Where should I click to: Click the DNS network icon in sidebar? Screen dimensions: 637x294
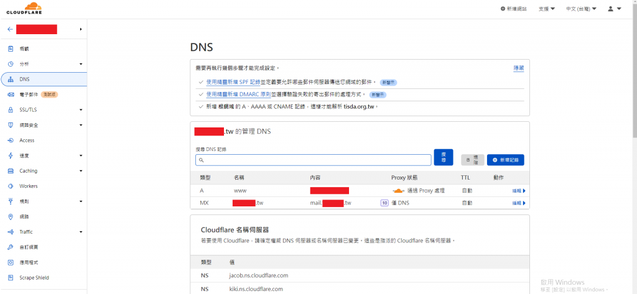(x=11, y=79)
